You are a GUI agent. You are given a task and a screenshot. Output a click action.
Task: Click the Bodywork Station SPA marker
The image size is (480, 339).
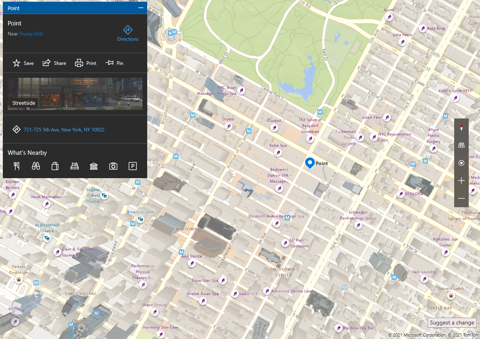click(279, 189)
